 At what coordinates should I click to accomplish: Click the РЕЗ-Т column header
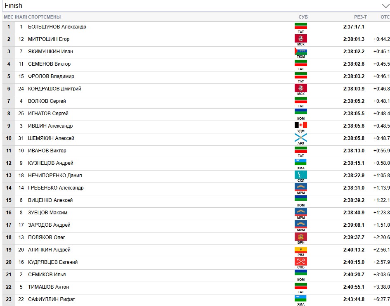(360, 17)
